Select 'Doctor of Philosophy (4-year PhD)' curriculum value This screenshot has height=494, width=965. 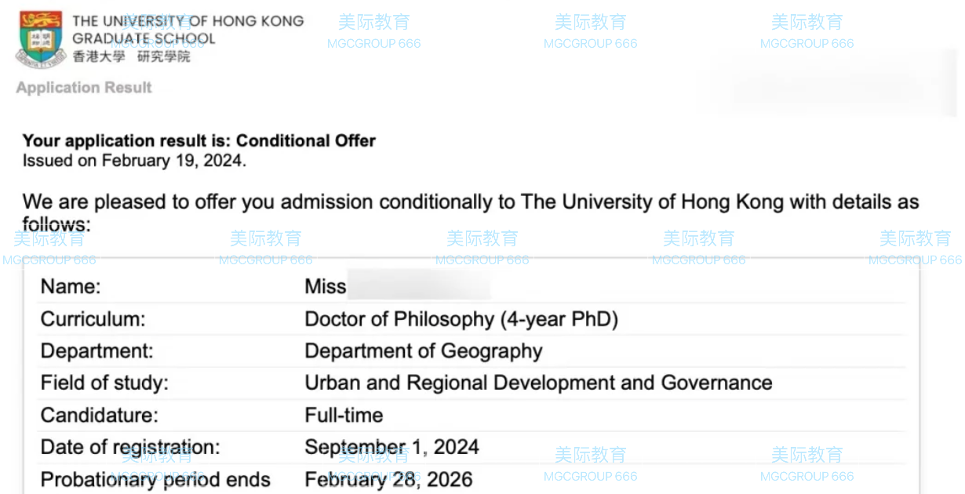[461, 319]
